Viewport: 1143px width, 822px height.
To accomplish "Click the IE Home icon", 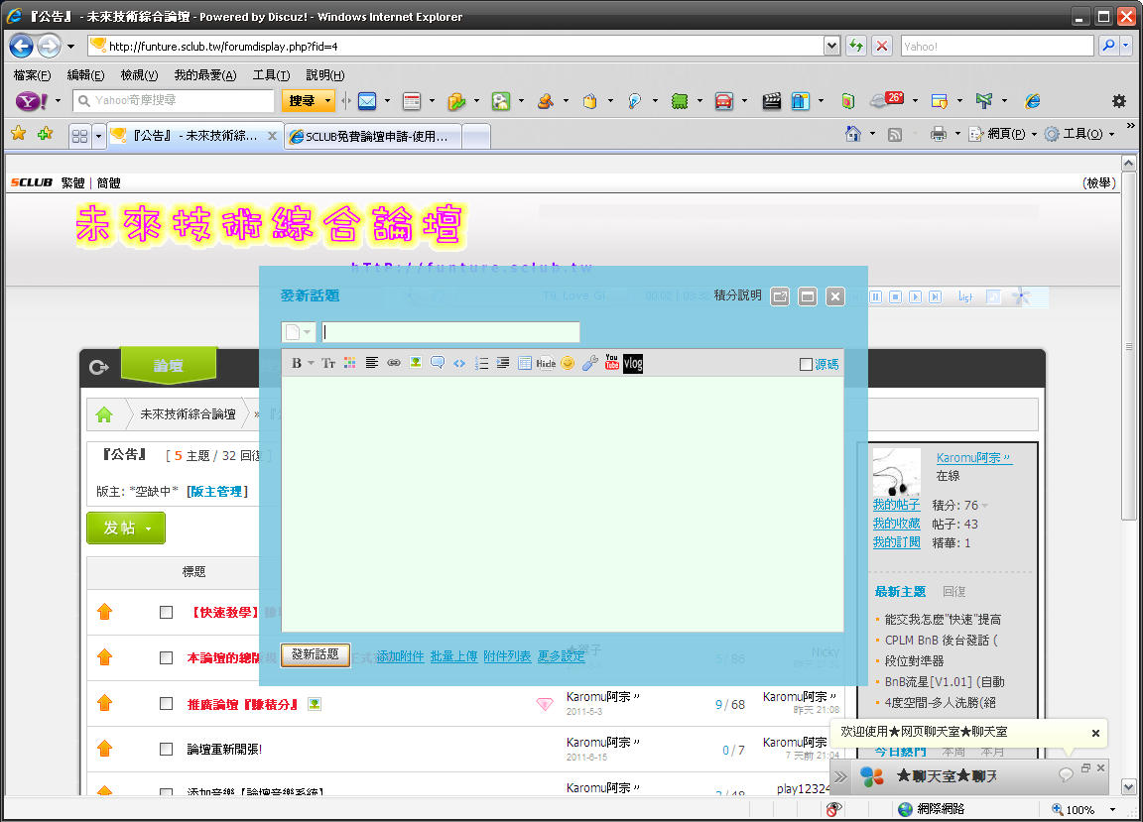I will (853, 134).
